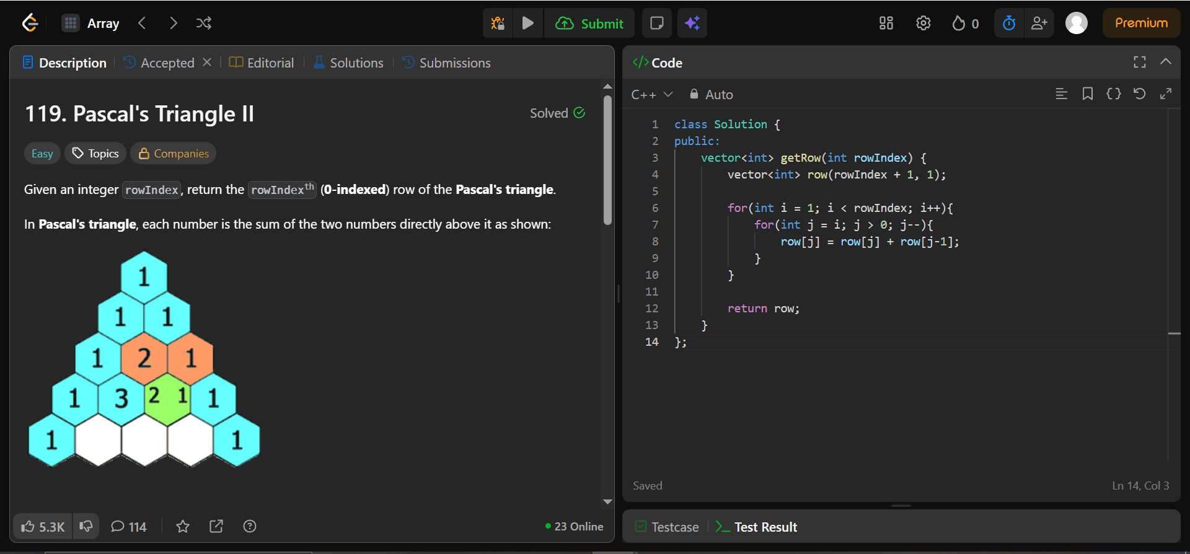Open the notes icon in top toolbar
This screenshot has width=1190, height=554.
pyautogui.click(x=656, y=24)
